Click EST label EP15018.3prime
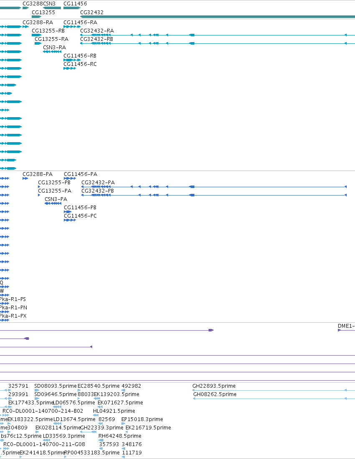 pyautogui.click(x=142, y=419)
